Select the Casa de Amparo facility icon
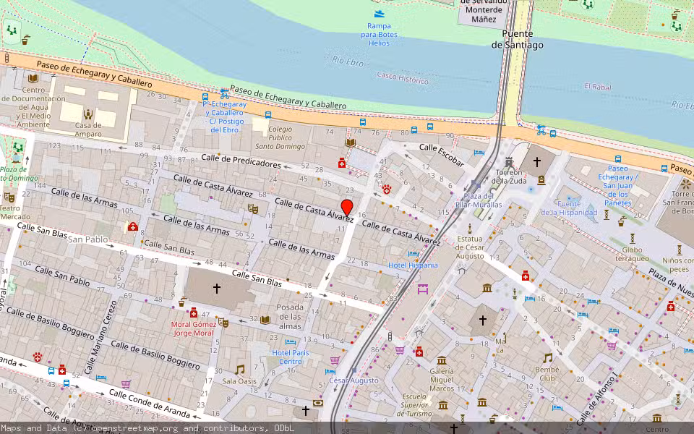 click(x=88, y=115)
